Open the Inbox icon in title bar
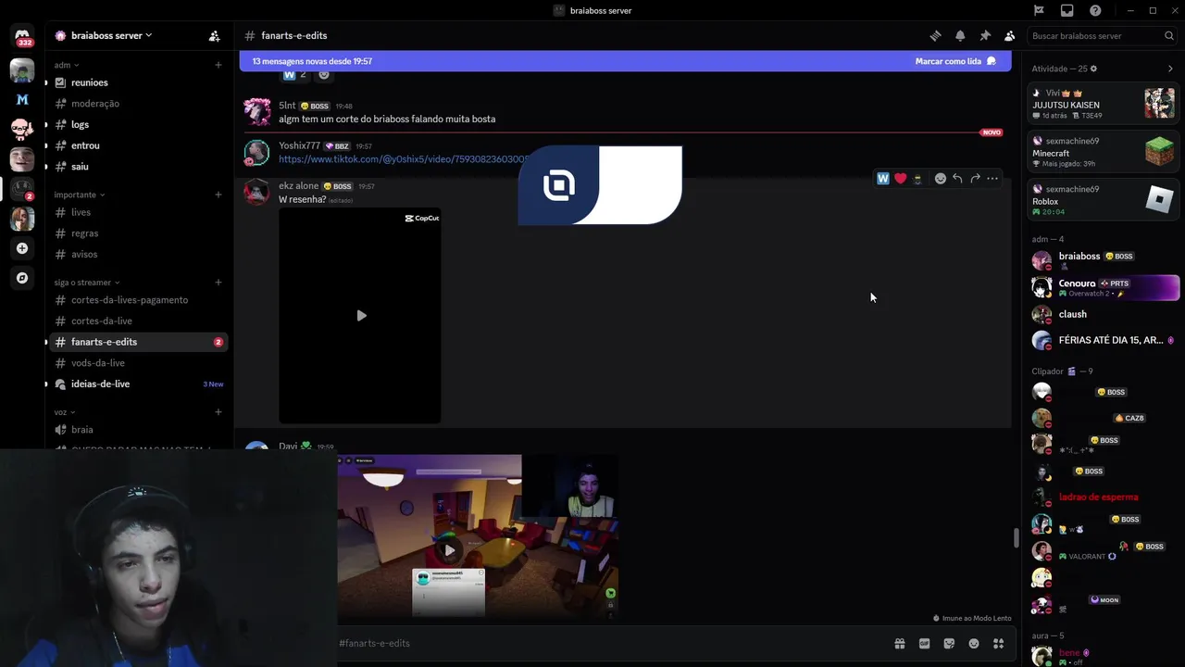This screenshot has width=1185, height=667. pos(1067,10)
